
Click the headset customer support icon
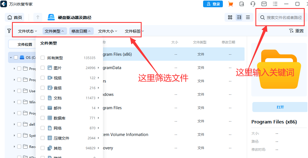click(253, 4)
